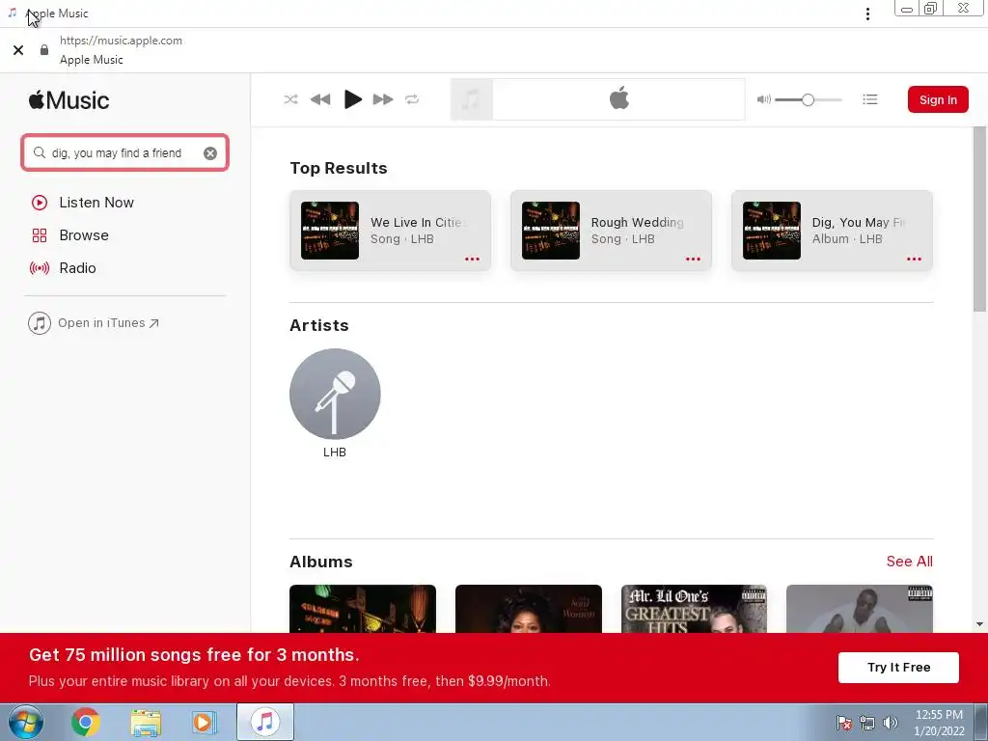Click the LHB artist name
This screenshot has height=741, width=988.
pos(335,453)
